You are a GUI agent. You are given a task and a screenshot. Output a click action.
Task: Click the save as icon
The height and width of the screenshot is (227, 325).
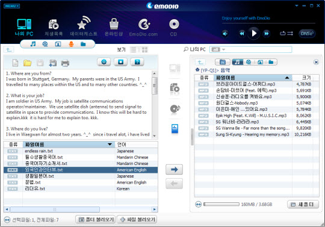tap(52, 63)
